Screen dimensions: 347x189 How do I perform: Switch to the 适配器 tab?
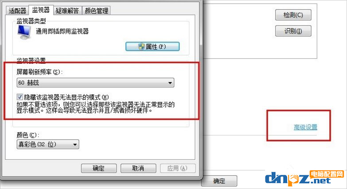click(x=17, y=11)
